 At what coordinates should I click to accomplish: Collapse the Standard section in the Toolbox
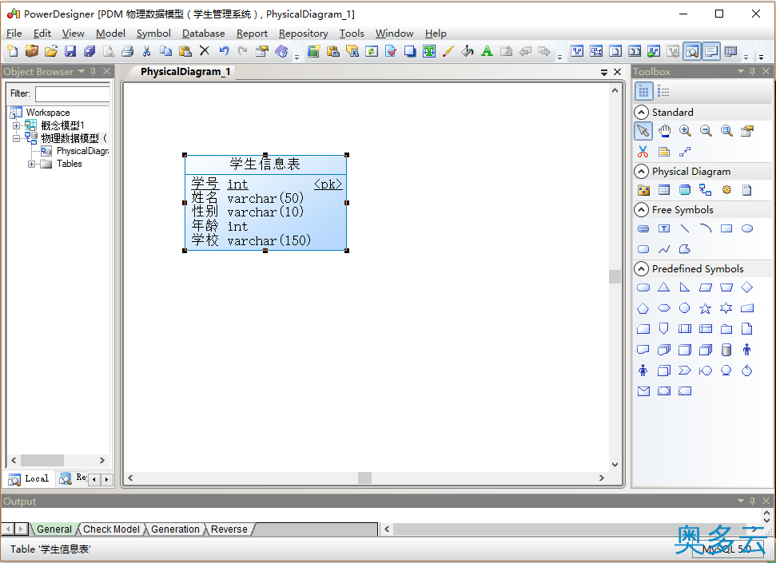point(642,113)
